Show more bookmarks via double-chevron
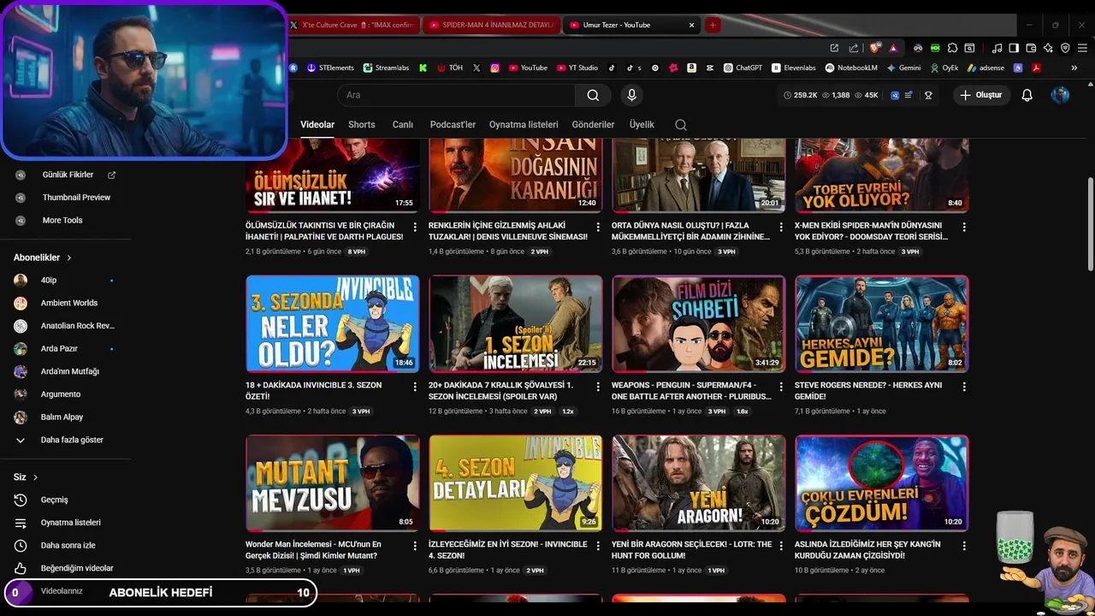The width and height of the screenshot is (1095, 616). 1074,68
